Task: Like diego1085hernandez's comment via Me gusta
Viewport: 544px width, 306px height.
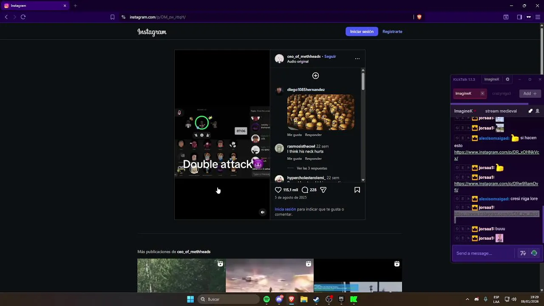Action: point(295,135)
